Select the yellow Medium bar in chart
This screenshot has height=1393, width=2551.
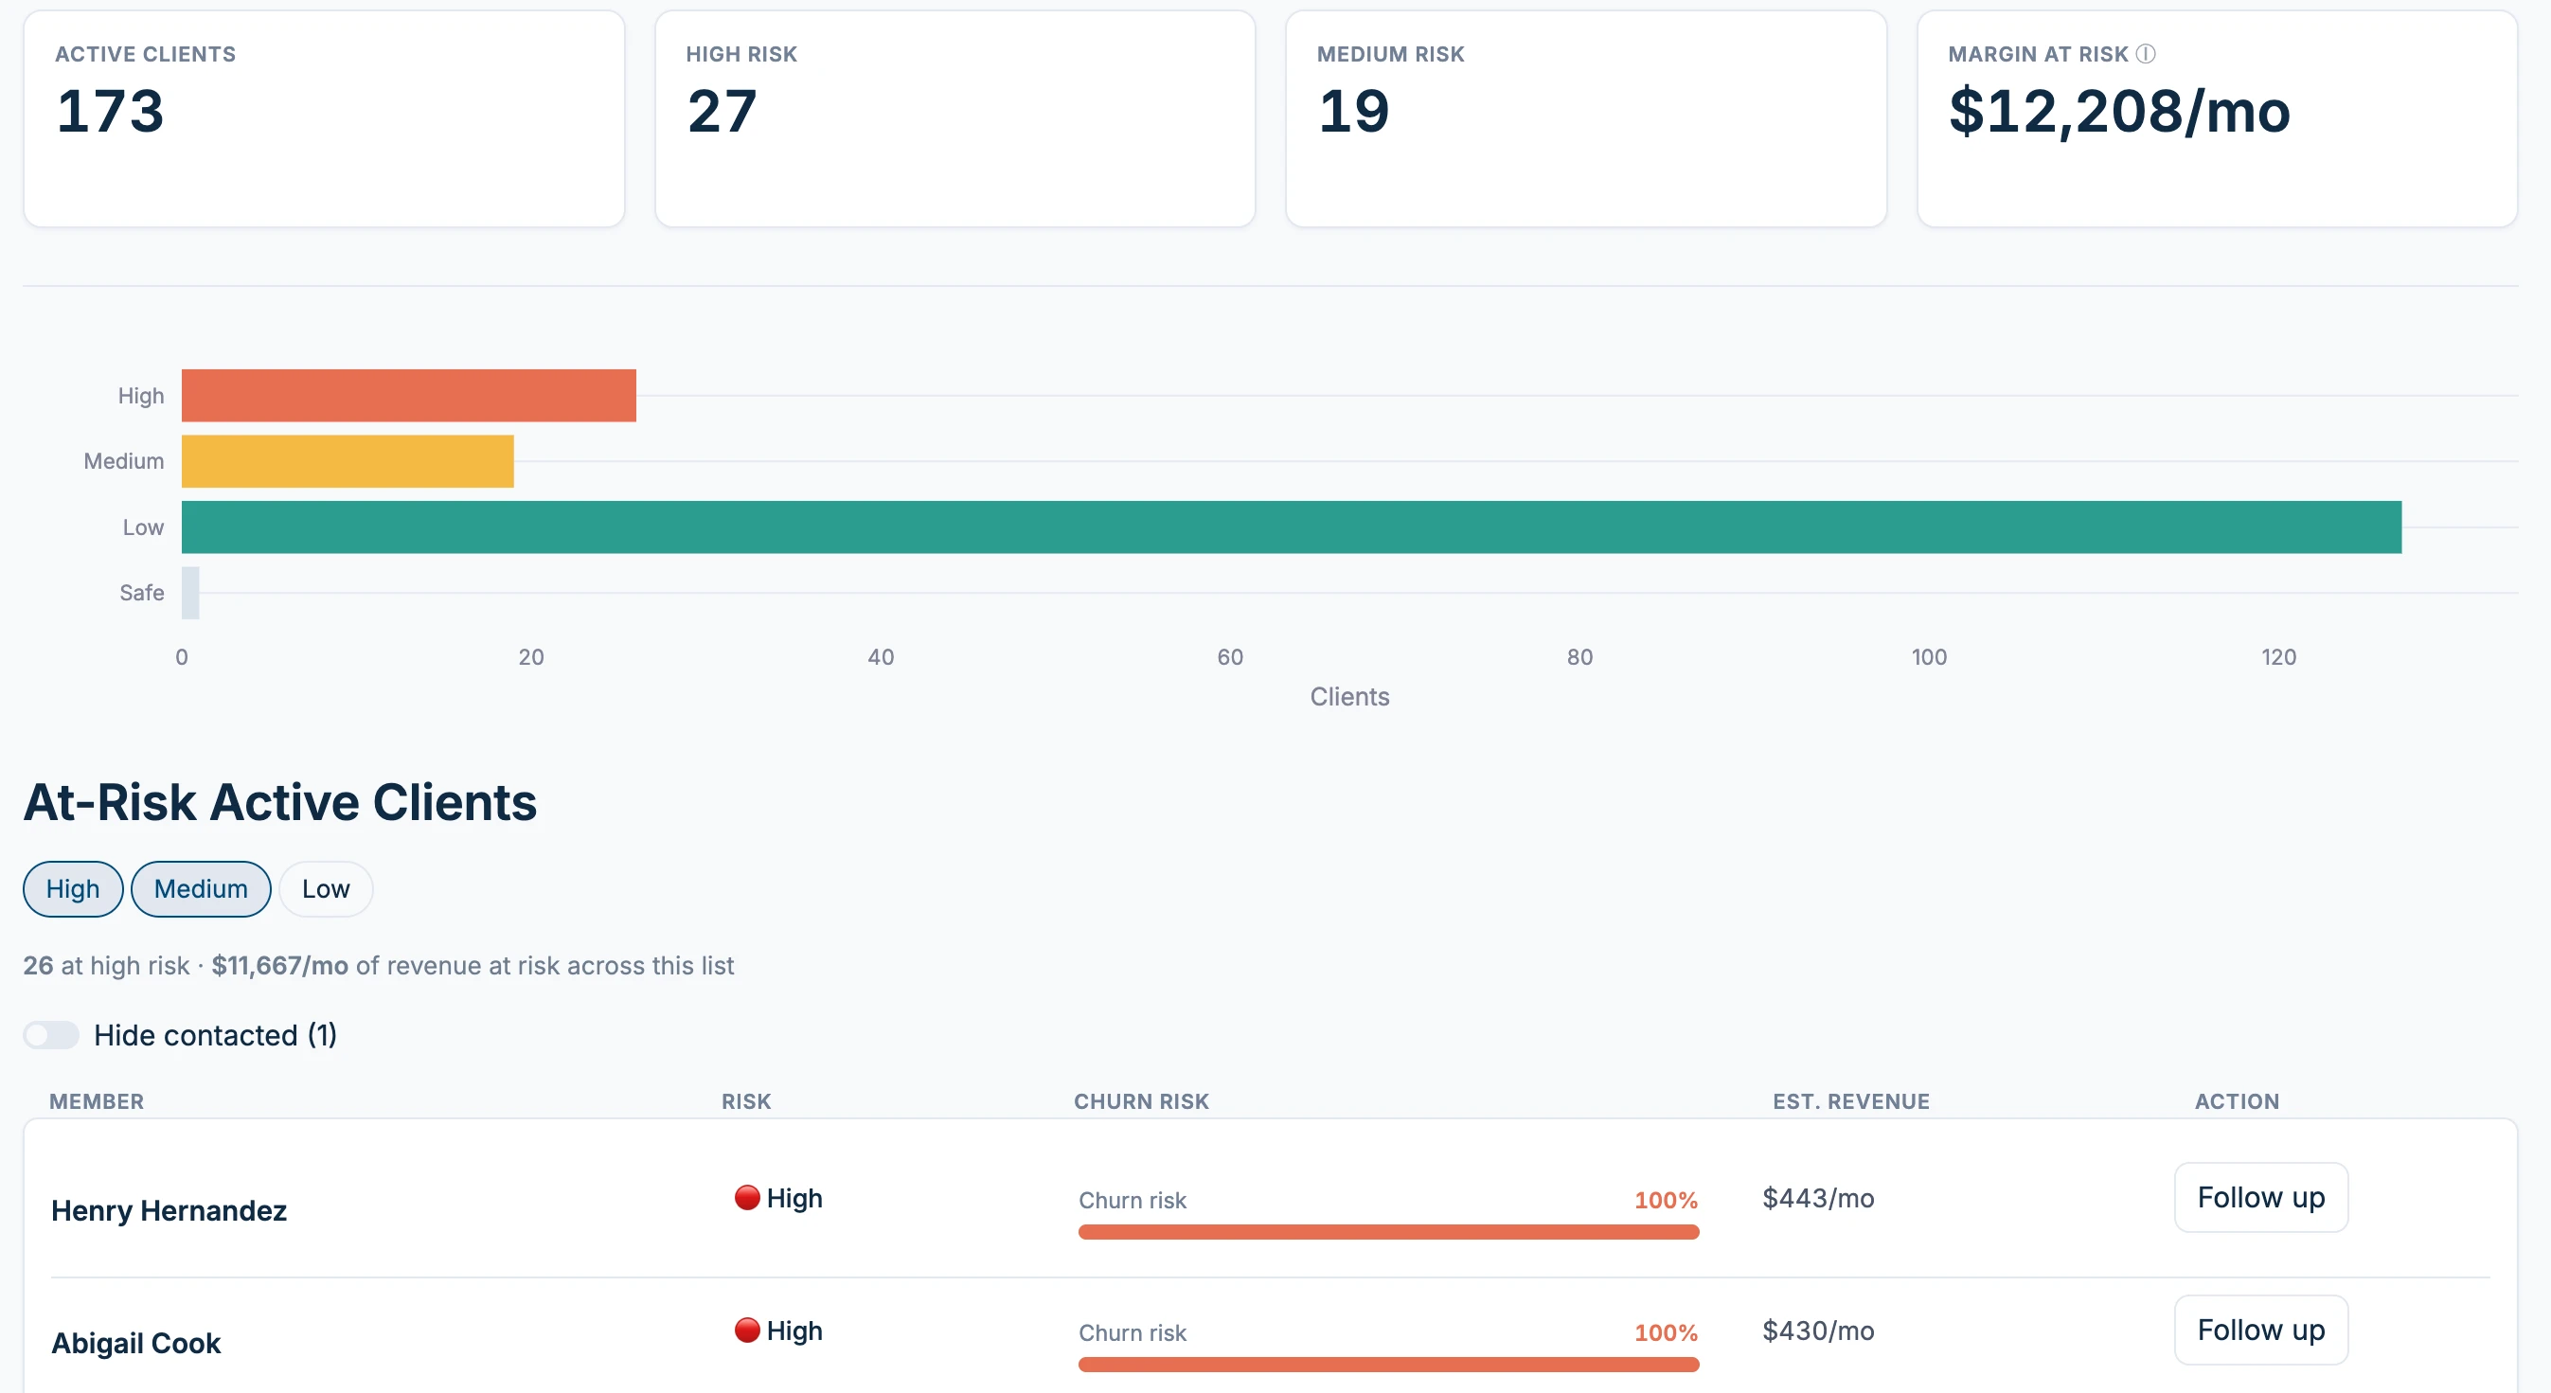348,460
